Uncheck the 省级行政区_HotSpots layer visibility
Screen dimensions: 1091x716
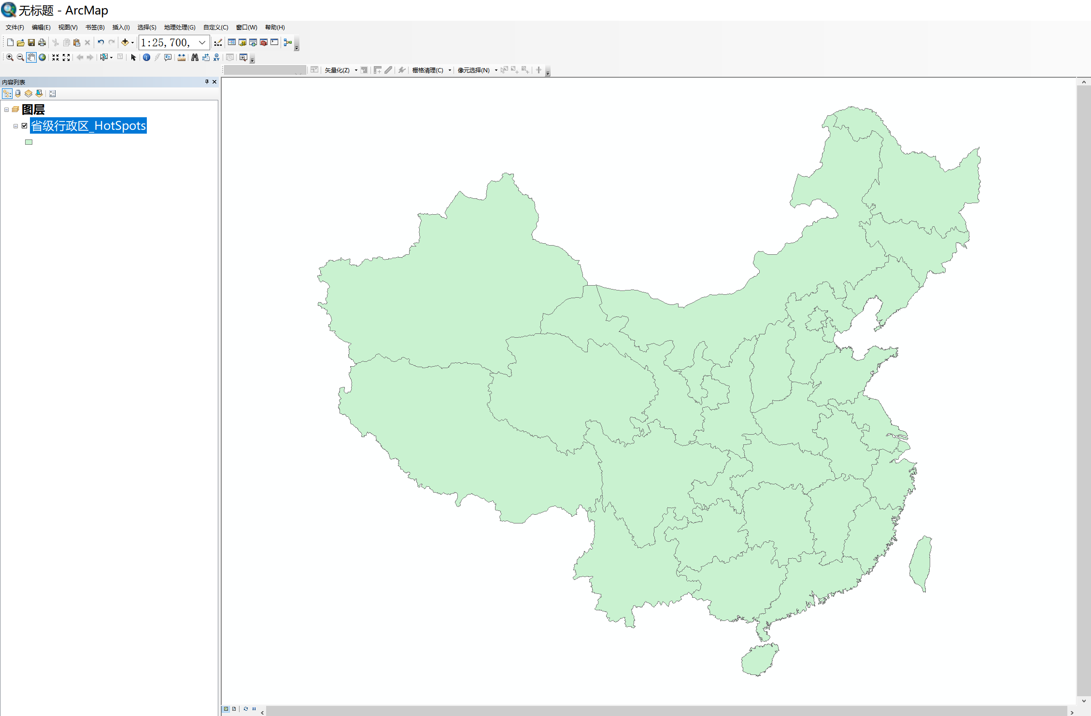(x=25, y=126)
